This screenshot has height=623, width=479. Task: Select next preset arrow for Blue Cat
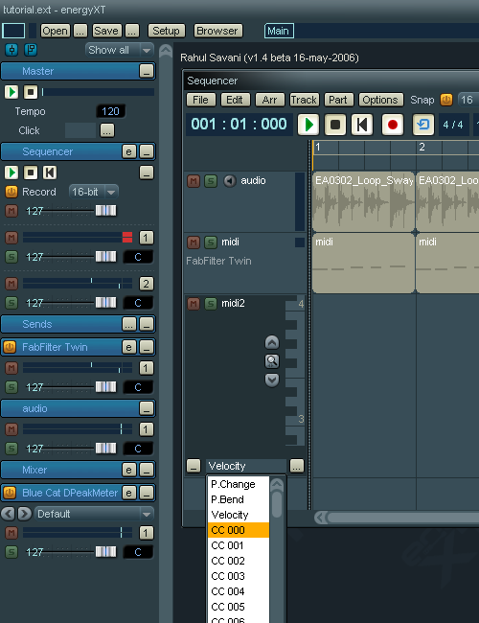[x=24, y=514]
